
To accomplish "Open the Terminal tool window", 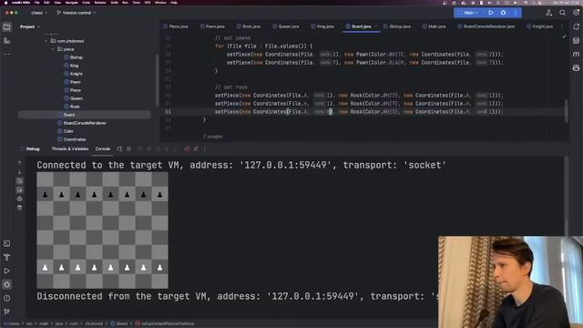I will click(6, 243).
